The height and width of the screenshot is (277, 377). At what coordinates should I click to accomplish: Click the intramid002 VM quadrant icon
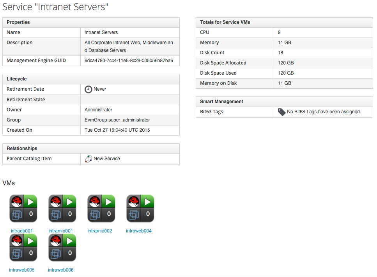pos(101,209)
